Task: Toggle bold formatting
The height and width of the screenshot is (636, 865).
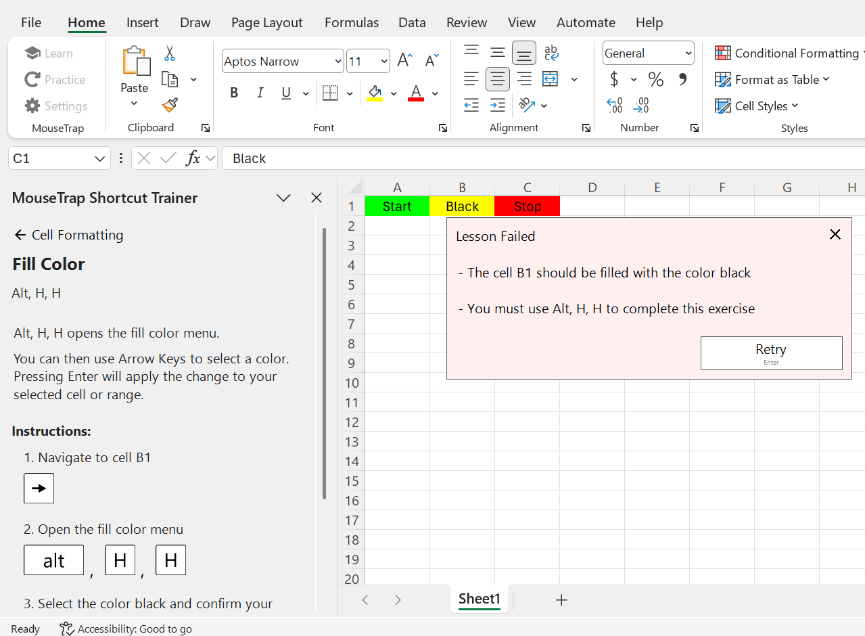Action: pyautogui.click(x=233, y=93)
